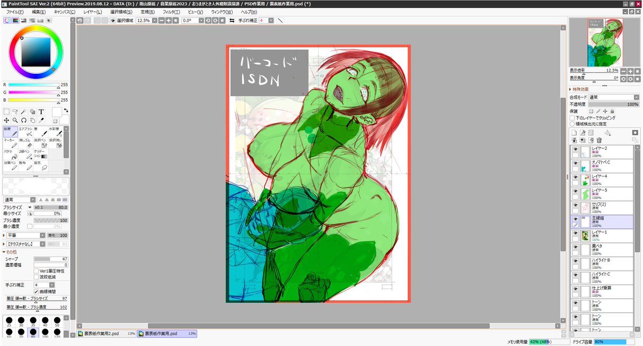Viewport: 643px width, 346px height.
Task: Select the rectangular selection tool
Action: point(6,112)
